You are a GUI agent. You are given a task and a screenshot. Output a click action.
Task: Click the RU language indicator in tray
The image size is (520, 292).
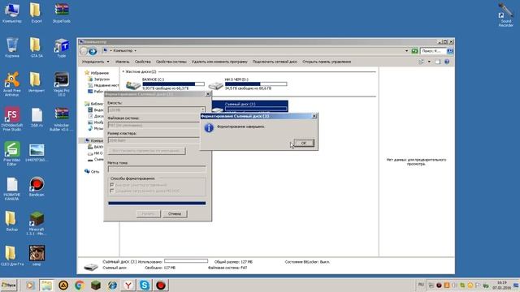pos(421,285)
